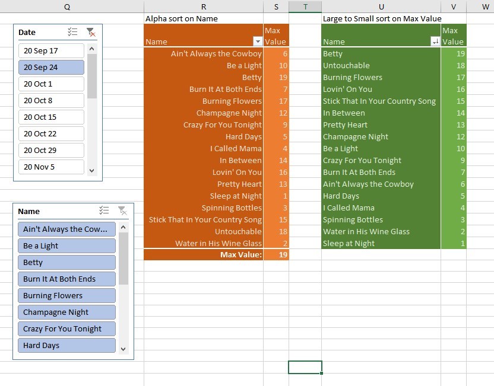Click the Date slicer header title
Screen dimensions: 494x386
coord(27,33)
